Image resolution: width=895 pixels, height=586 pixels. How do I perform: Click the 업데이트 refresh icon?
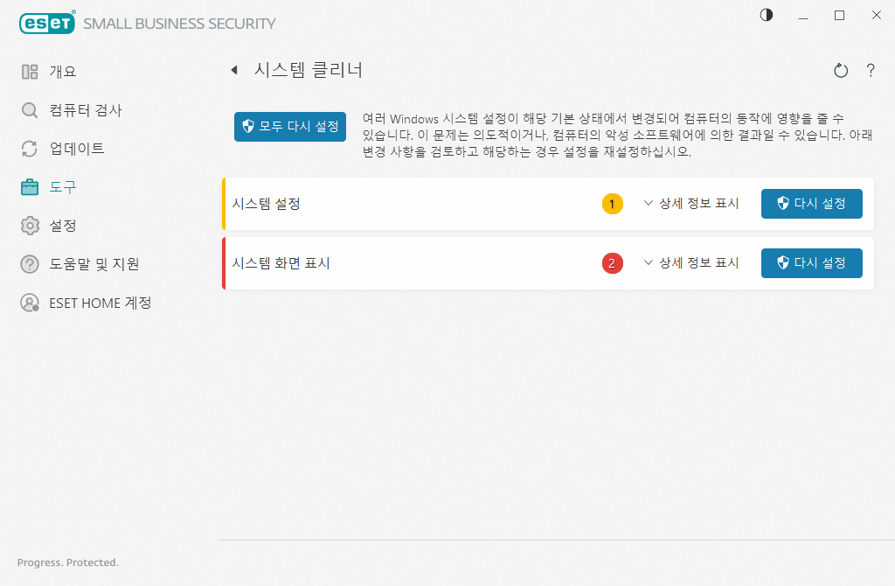pyautogui.click(x=26, y=149)
